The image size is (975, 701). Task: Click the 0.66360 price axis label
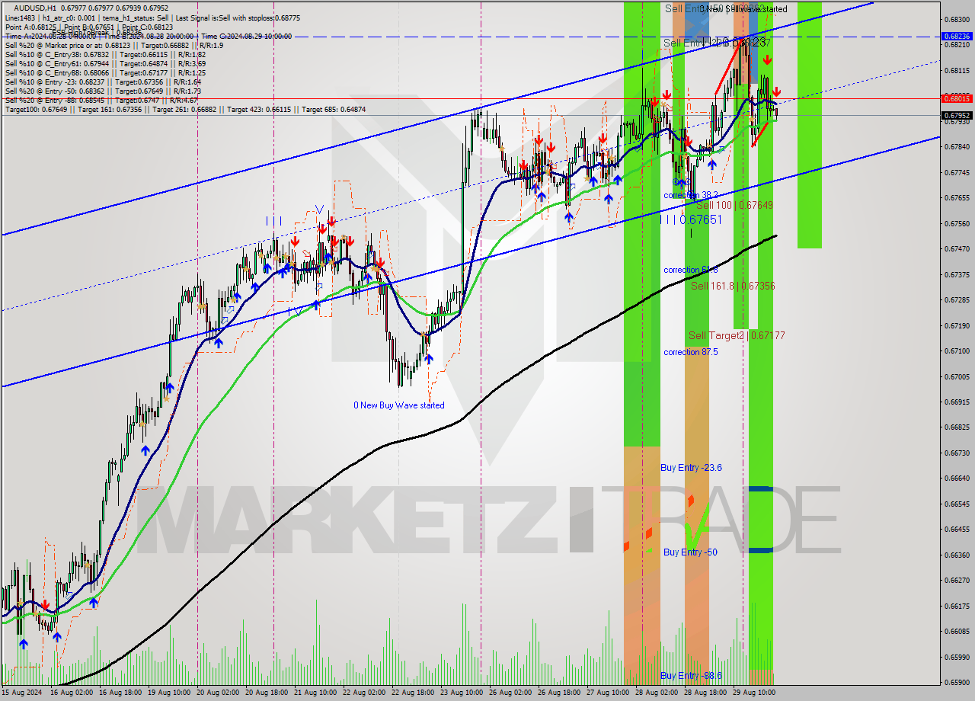pos(957,555)
